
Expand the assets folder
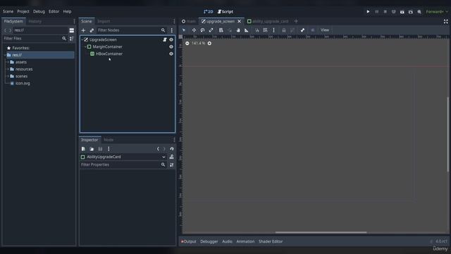(x=8, y=62)
